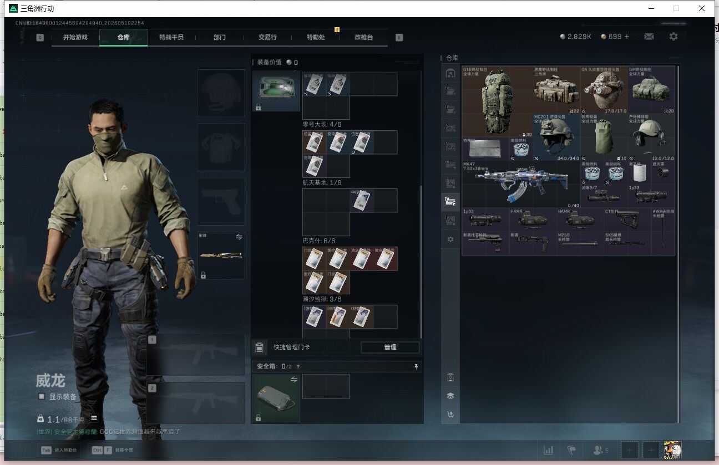Image resolution: width=719 pixels, height=465 pixels.
Task: Select the GN night-vision heavy helmet
Action: [x=604, y=90]
